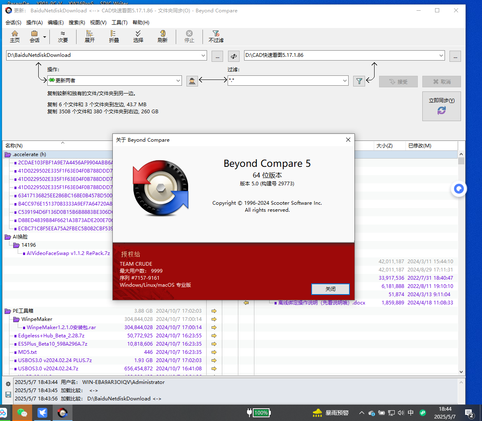Open WeChat from the taskbar
Screen dimensions: 482x421
coord(22,413)
